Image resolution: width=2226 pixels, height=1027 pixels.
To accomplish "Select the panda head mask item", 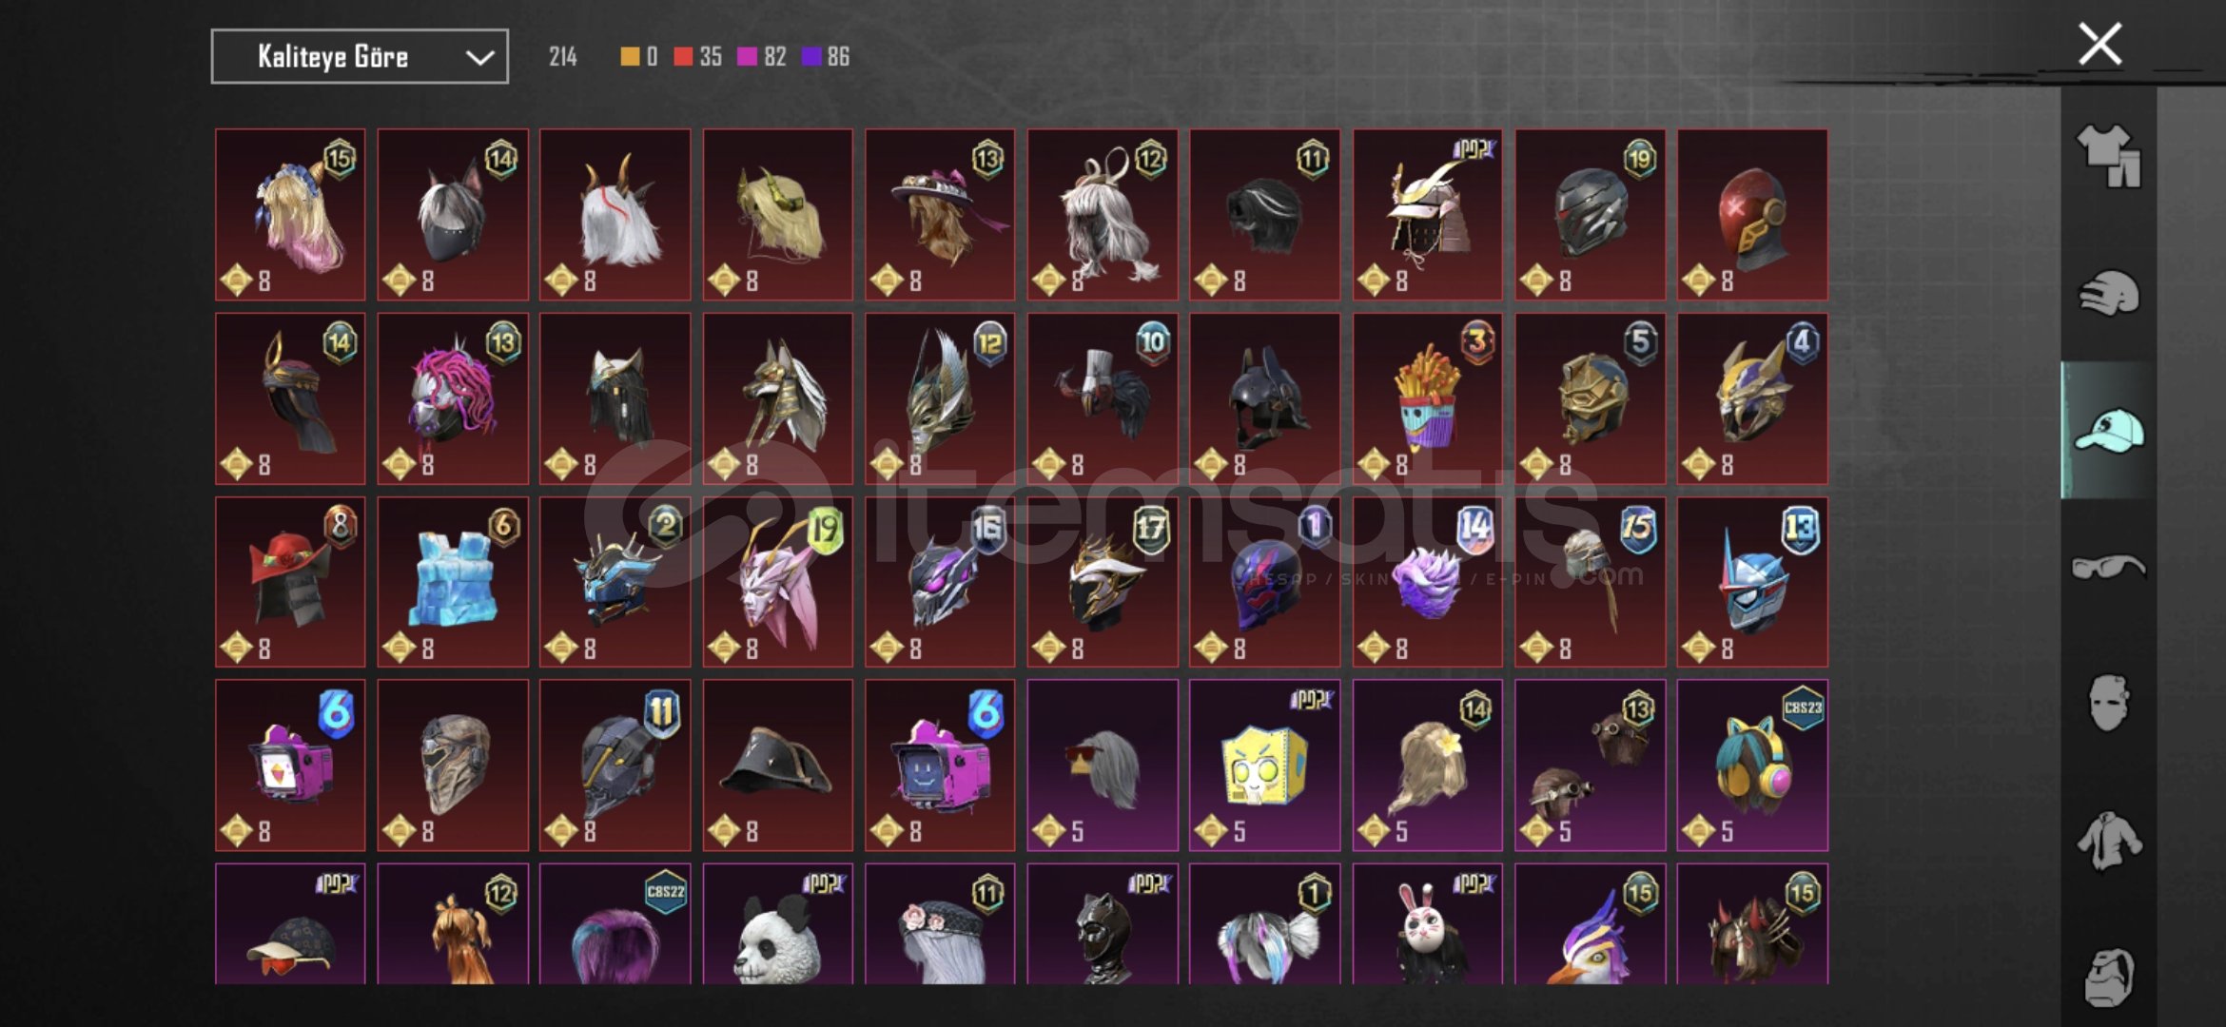I will [777, 924].
